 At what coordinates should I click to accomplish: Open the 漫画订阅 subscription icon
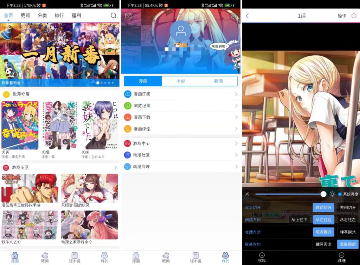pos(127,94)
